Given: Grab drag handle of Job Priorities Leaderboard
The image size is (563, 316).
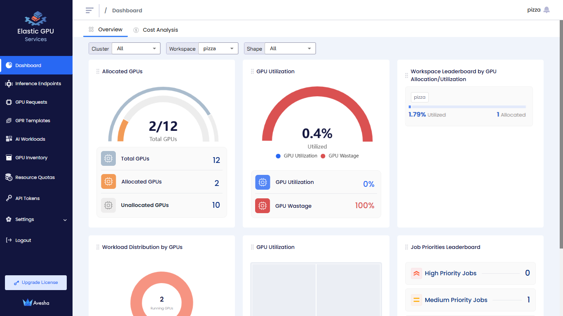Looking at the screenshot, I should (406, 247).
